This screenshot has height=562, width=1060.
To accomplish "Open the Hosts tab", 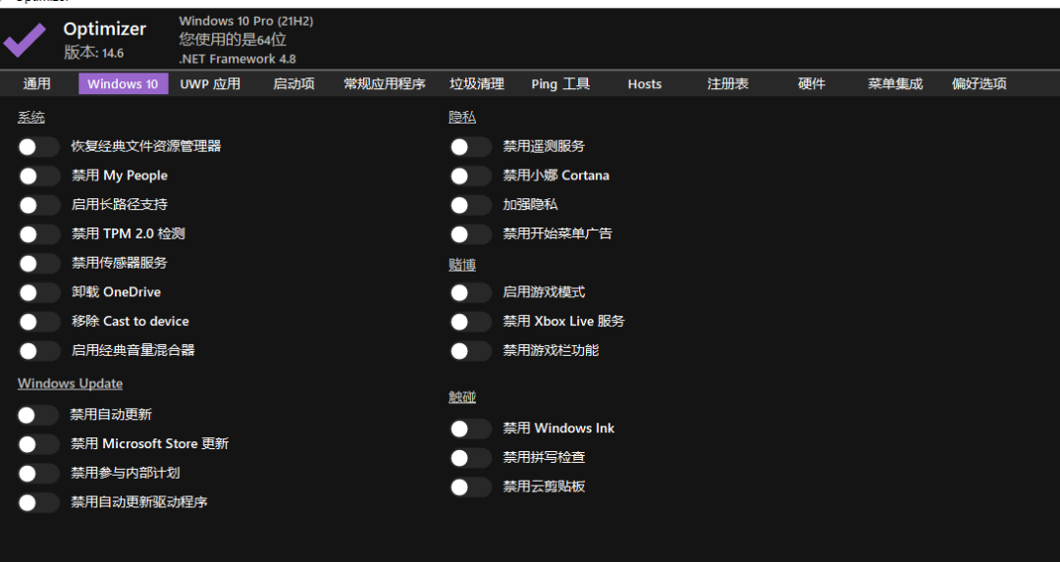I will coord(644,83).
